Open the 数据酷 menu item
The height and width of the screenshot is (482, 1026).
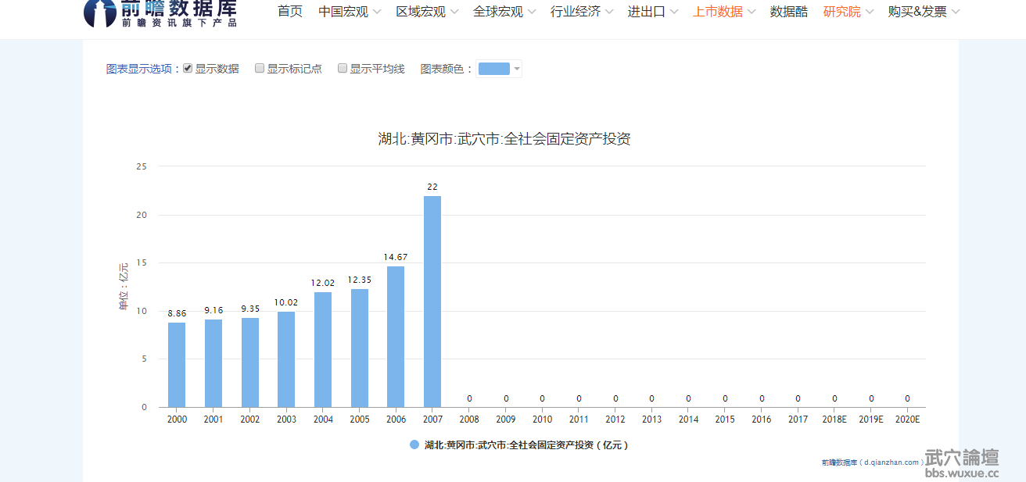tap(789, 12)
